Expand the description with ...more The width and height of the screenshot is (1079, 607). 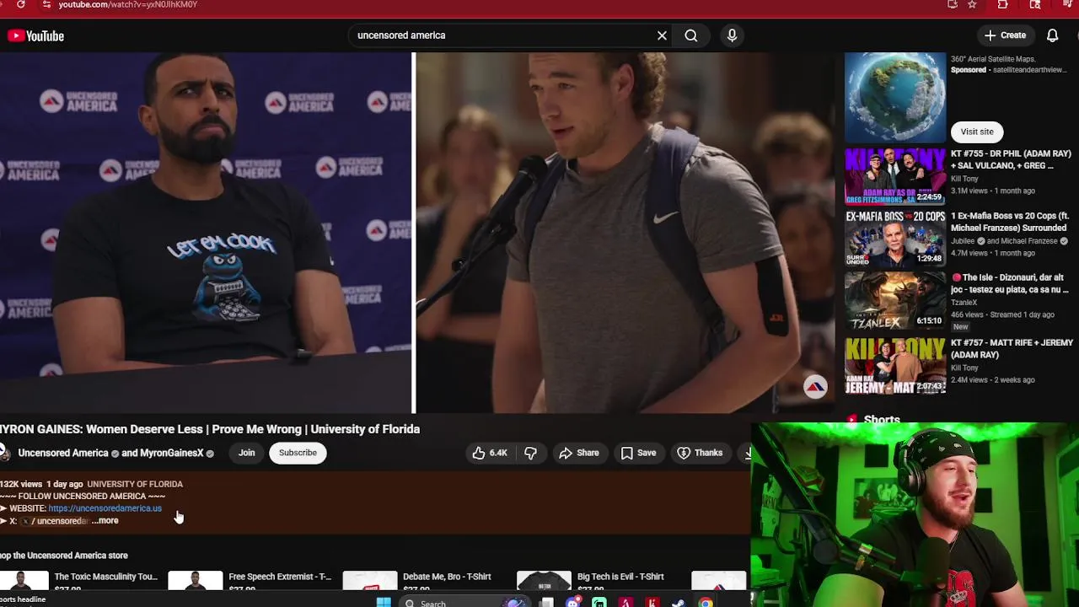tap(105, 521)
